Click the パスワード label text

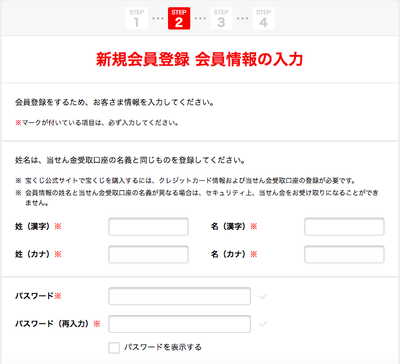pyautogui.click(x=38, y=296)
